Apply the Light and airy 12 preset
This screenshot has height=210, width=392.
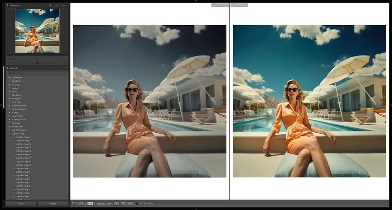point(23,176)
